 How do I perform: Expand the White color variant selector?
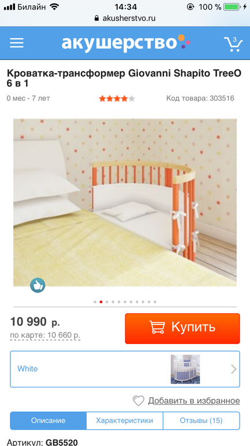[125, 369]
